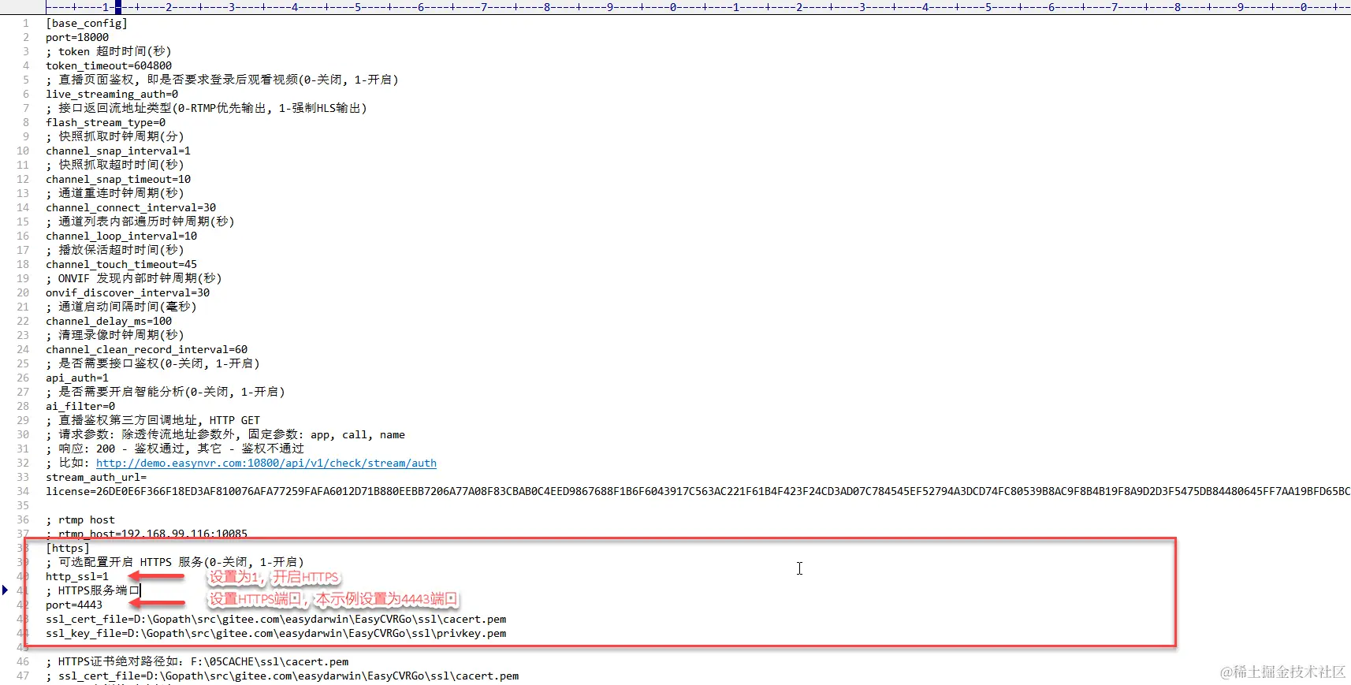Click the live_streaming_auth=0 setting

(112, 95)
